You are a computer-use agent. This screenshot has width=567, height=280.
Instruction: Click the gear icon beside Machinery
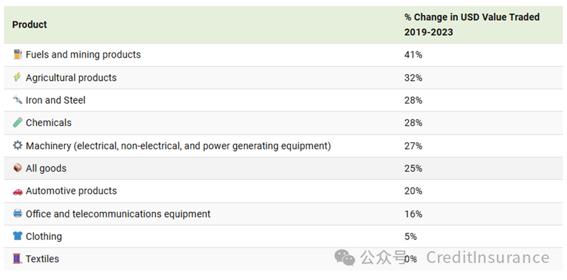17,146
